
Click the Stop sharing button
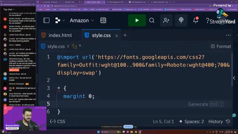[x=128, y=127]
